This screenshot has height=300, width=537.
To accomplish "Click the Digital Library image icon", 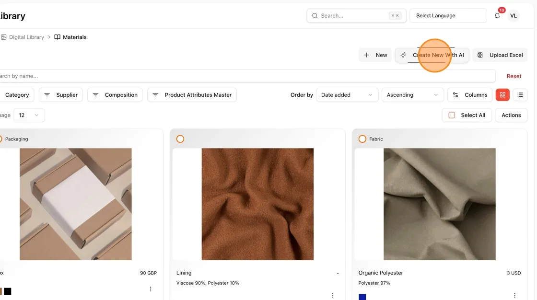I will 3,37.
